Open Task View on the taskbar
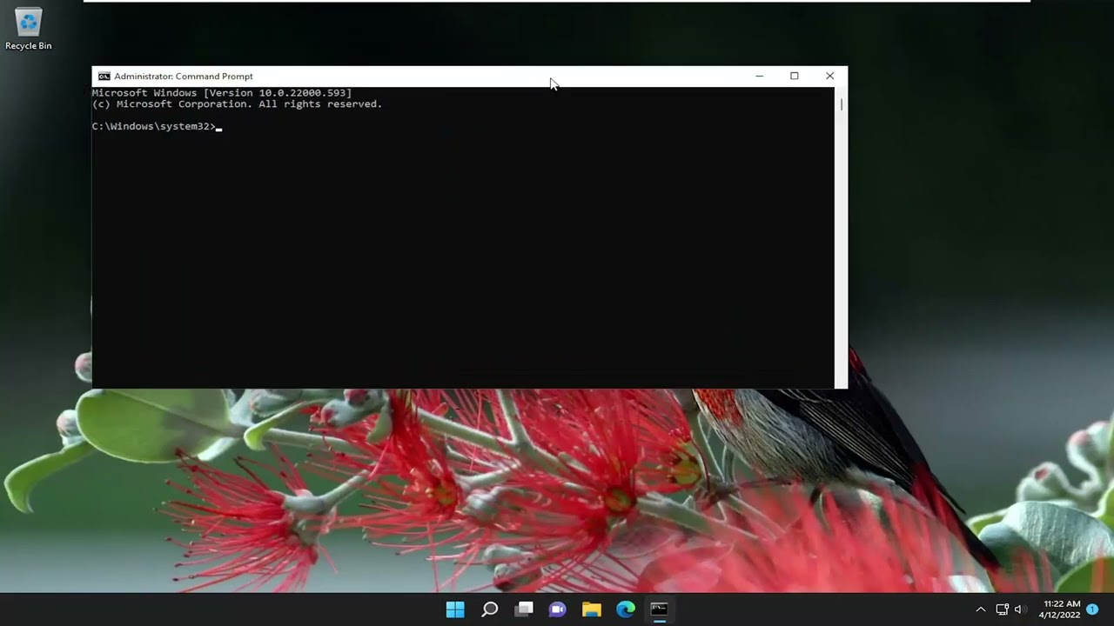 pyautogui.click(x=524, y=609)
